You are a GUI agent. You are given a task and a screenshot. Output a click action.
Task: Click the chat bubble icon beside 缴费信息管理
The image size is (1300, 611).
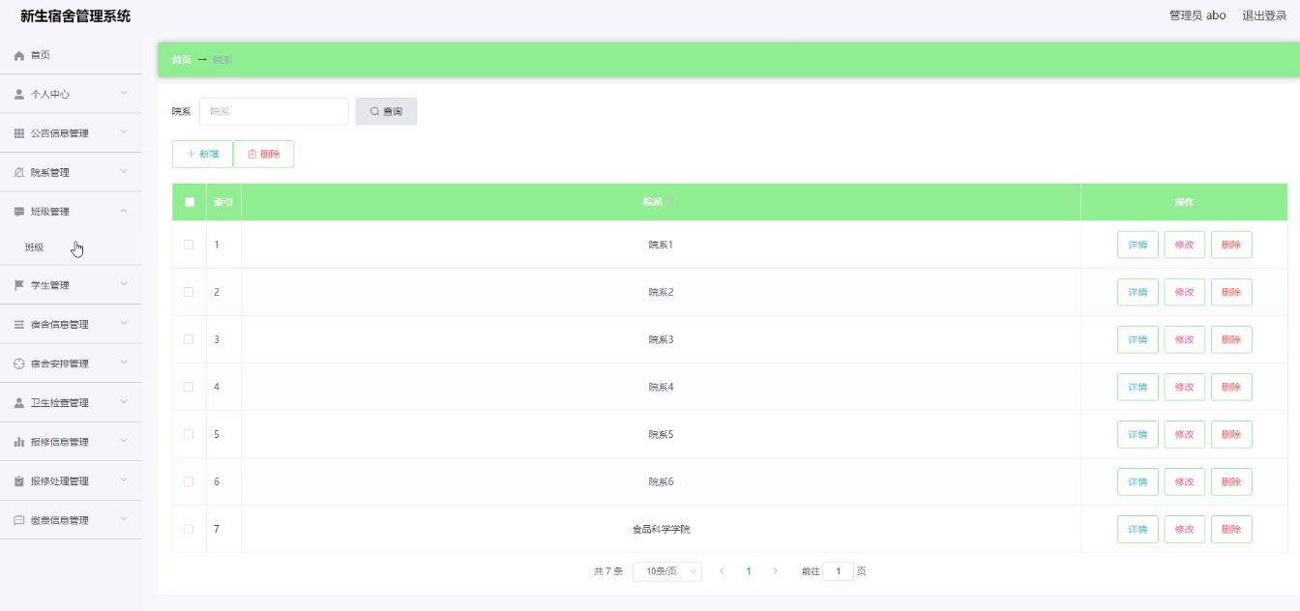tap(18, 520)
